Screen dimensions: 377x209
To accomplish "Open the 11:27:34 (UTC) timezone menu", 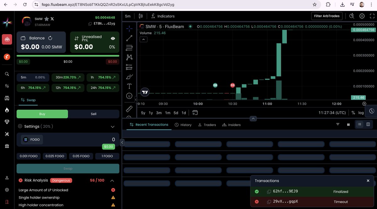I will 332,113.
